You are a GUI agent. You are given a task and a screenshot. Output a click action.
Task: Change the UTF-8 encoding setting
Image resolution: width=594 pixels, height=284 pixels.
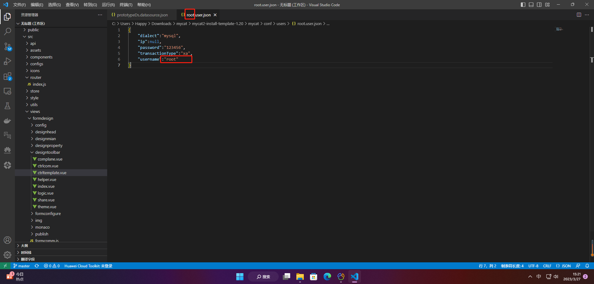[x=533, y=266]
